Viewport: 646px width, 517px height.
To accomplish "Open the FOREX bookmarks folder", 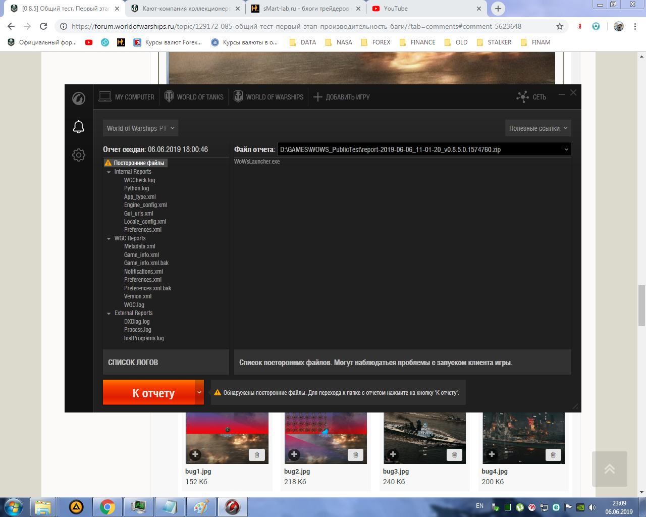I will (x=376, y=42).
